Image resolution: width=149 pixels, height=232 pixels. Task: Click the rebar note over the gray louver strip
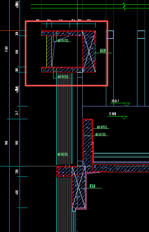coord(63,154)
